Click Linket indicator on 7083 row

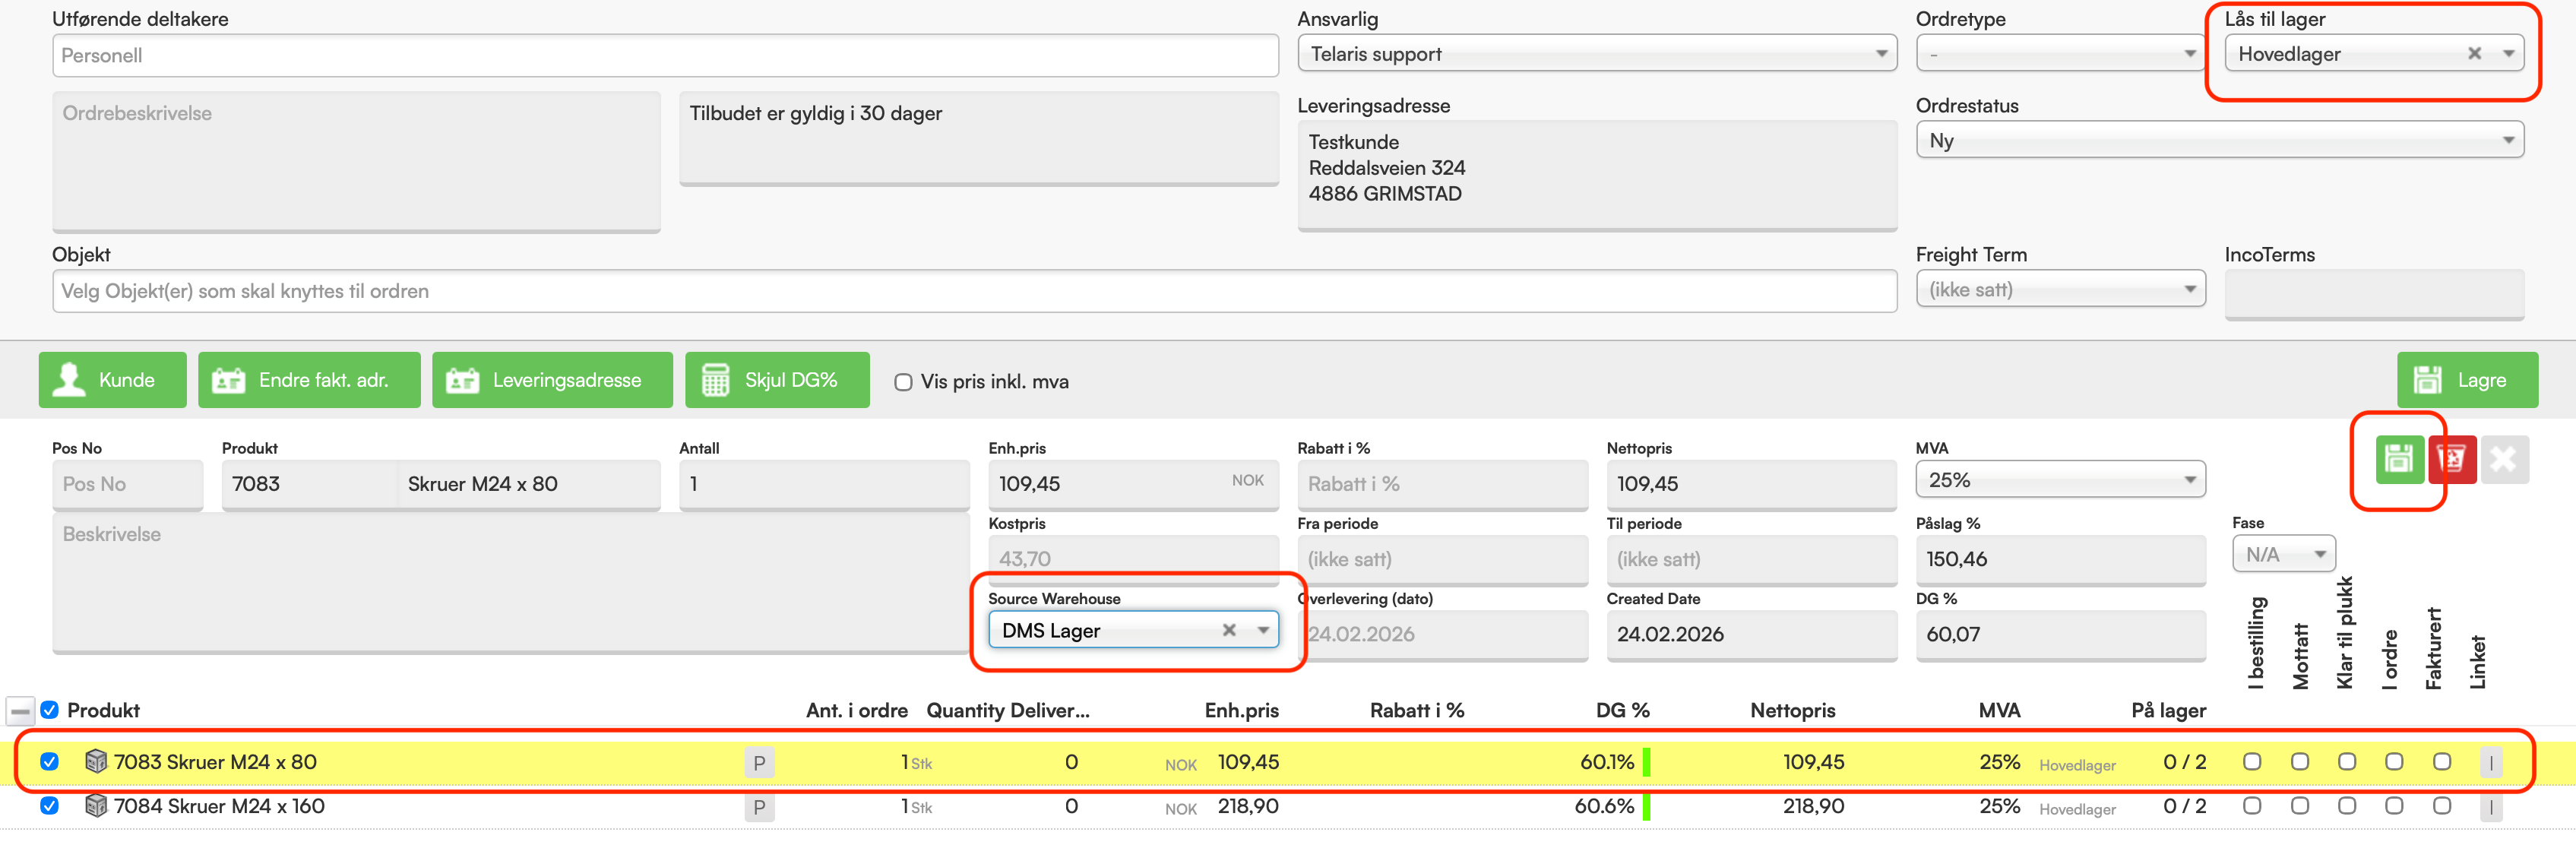(2490, 763)
